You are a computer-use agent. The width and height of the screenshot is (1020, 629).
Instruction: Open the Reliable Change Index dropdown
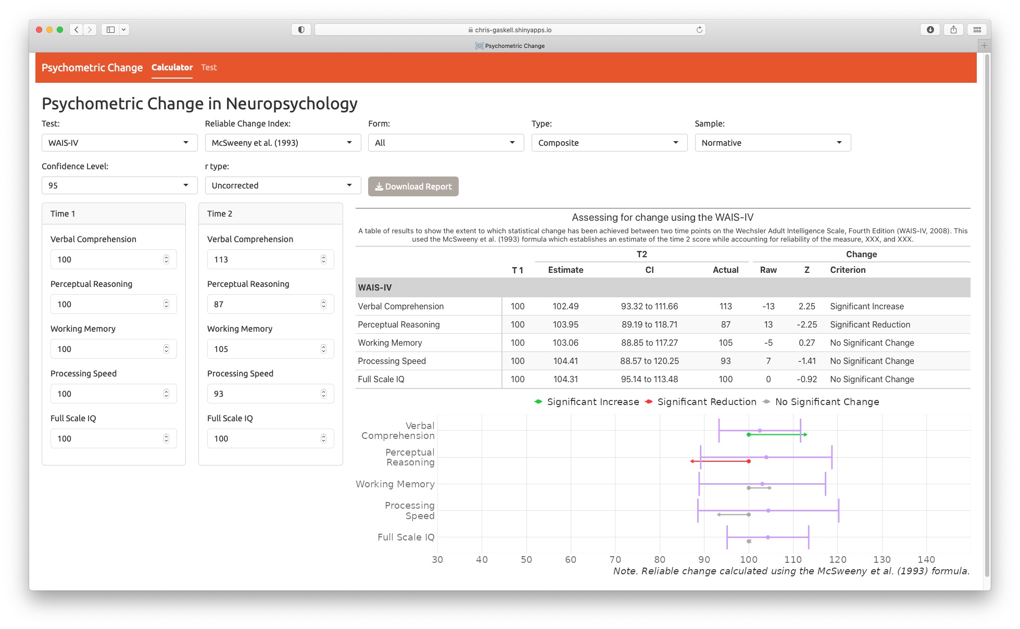pyautogui.click(x=283, y=143)
